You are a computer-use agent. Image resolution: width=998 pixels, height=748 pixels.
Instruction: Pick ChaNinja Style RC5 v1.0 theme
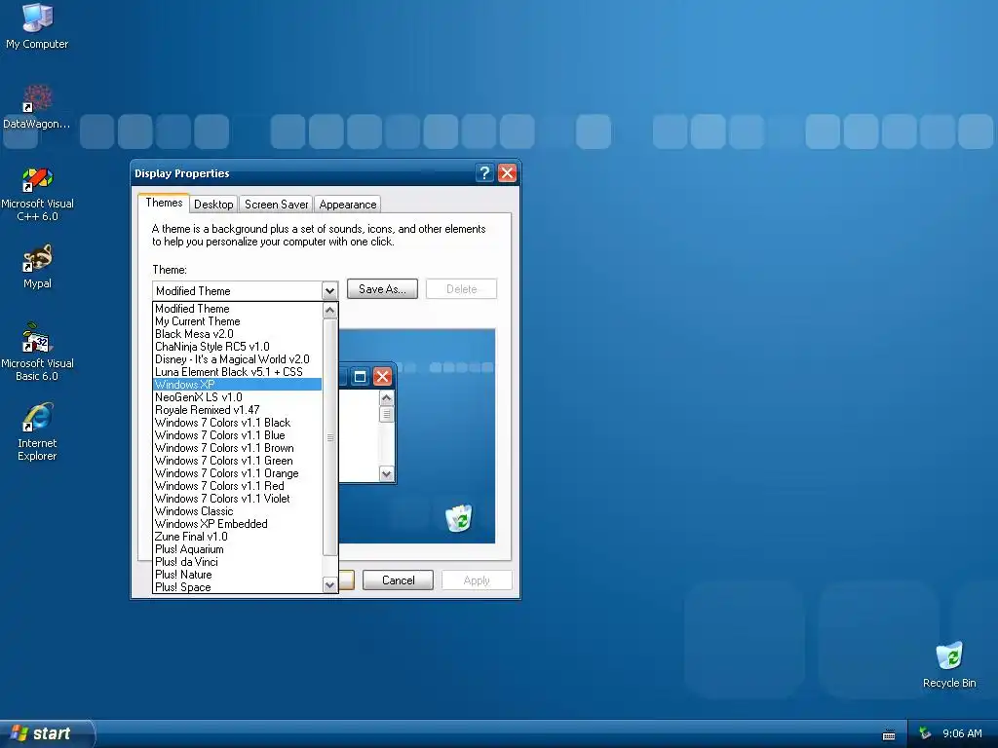point(238,347)
